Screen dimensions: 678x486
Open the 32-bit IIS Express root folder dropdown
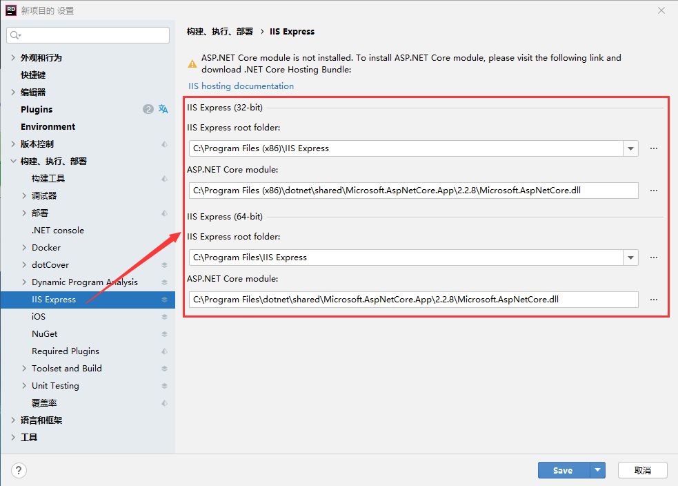pos(630,148)
